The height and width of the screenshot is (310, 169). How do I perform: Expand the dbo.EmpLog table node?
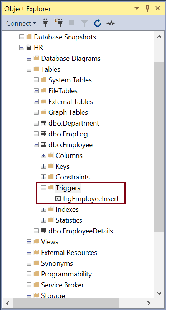[36, 134]
